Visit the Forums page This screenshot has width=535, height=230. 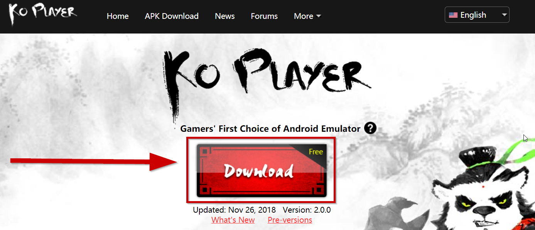tap(264, 16)
